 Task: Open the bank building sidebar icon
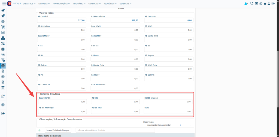tap(3, 88)
